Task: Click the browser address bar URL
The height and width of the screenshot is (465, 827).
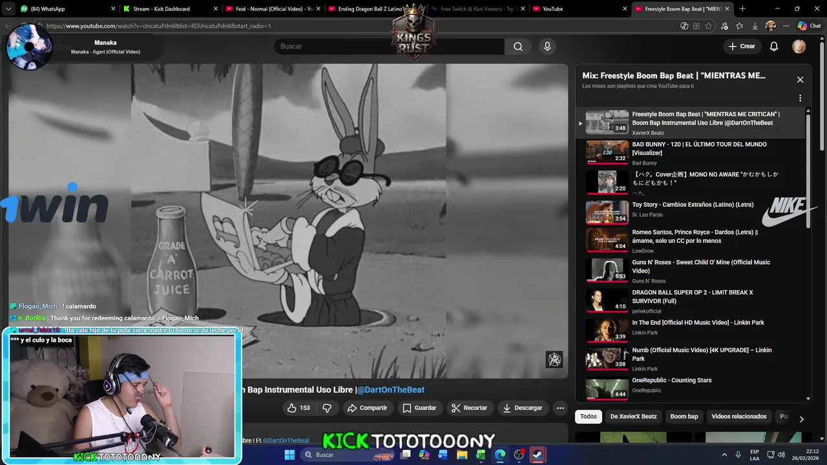Action: pyautogui.click(x=158, y=26)
